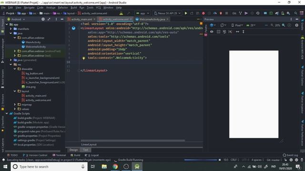Click the scroll from source target icon
The width and height of the screenshot is (305, 171).
click(x=43, y=19)
